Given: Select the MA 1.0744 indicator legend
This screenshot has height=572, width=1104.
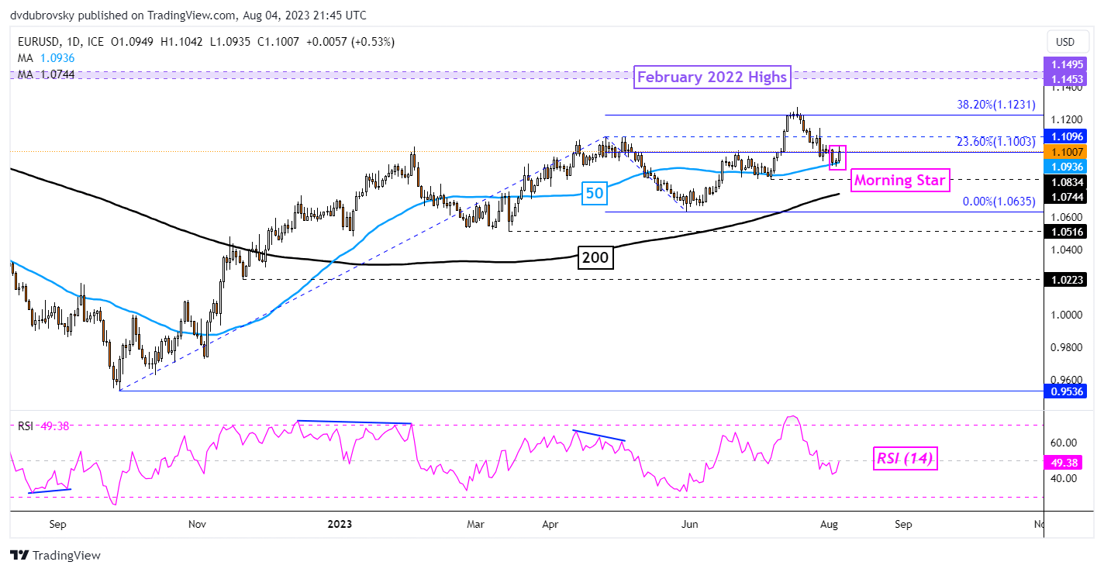Looking at the screenshot, I should click(46, 74).
